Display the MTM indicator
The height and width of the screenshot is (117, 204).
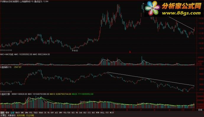(x=98, y=113)
